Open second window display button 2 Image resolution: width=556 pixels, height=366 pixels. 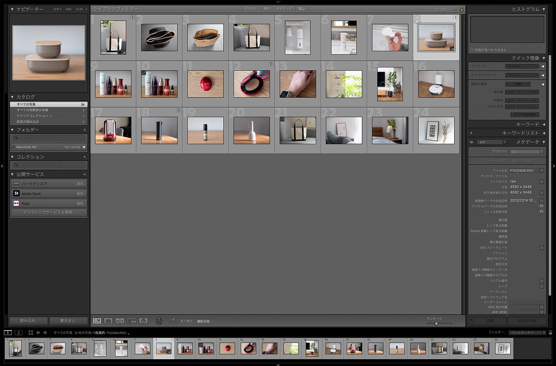(19, 333)
